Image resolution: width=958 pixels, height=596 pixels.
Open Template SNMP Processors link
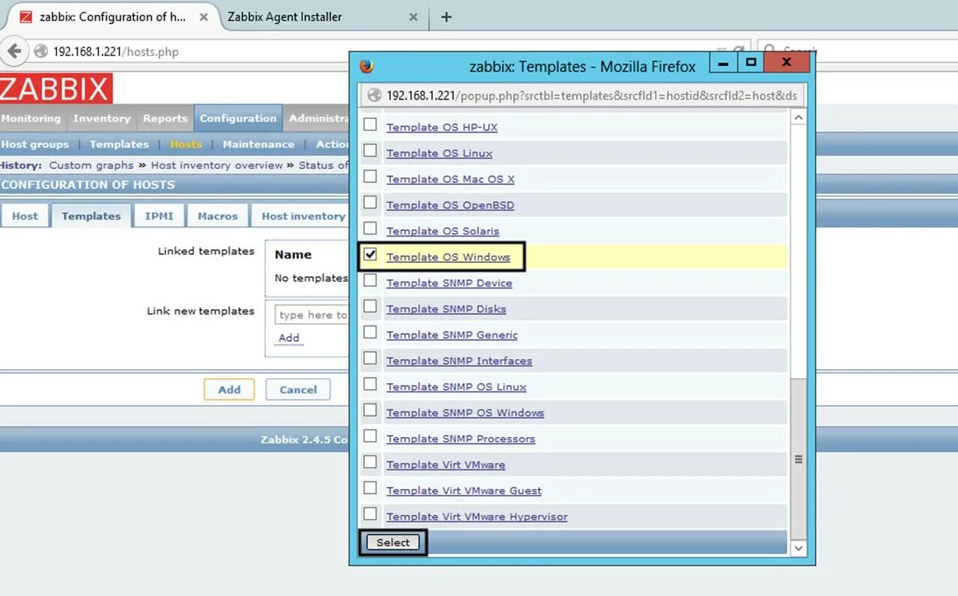pos(461,439)
